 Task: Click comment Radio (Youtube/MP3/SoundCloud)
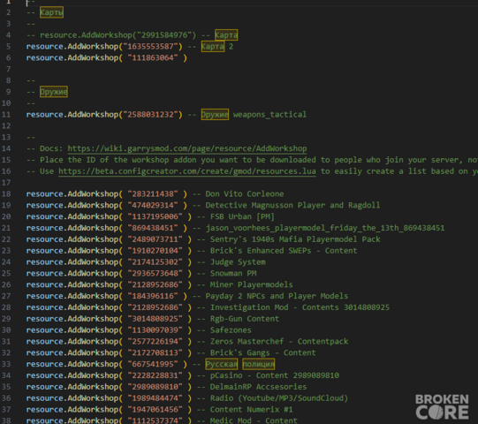(x=279, y=398)
